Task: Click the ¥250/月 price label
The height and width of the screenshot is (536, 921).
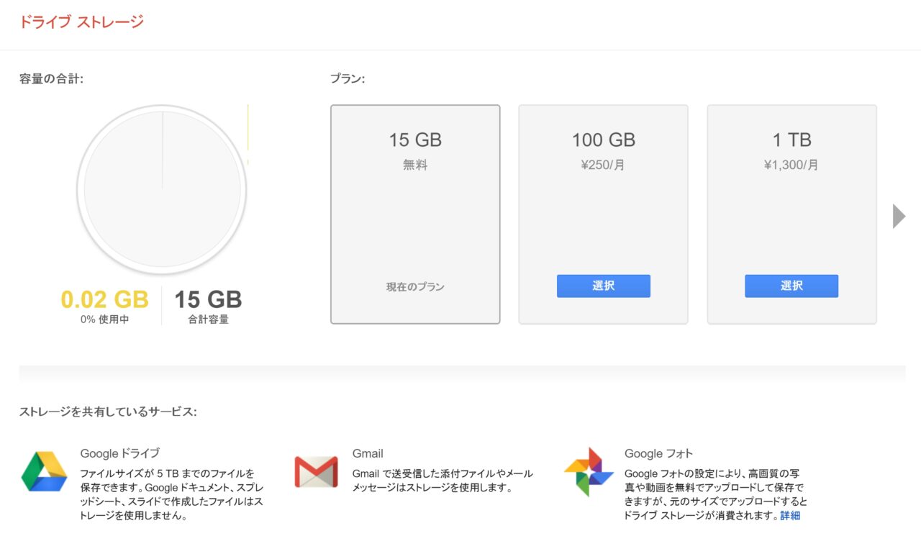Action: (603, 165)
